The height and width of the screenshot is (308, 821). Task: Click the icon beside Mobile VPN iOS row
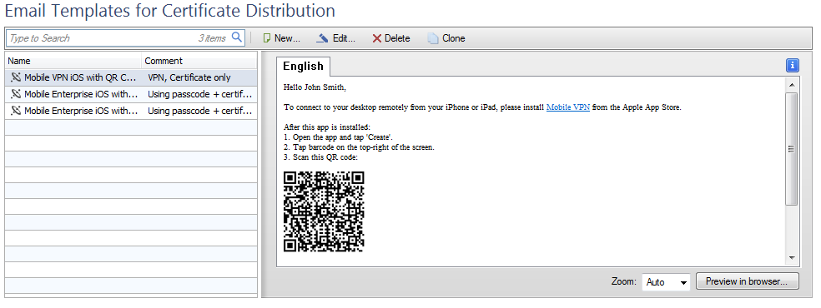[x=16, y=77]
